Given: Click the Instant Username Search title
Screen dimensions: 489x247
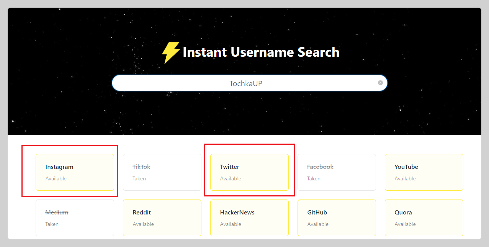Looking at the screenshot, I should click(x=261, y=52).
